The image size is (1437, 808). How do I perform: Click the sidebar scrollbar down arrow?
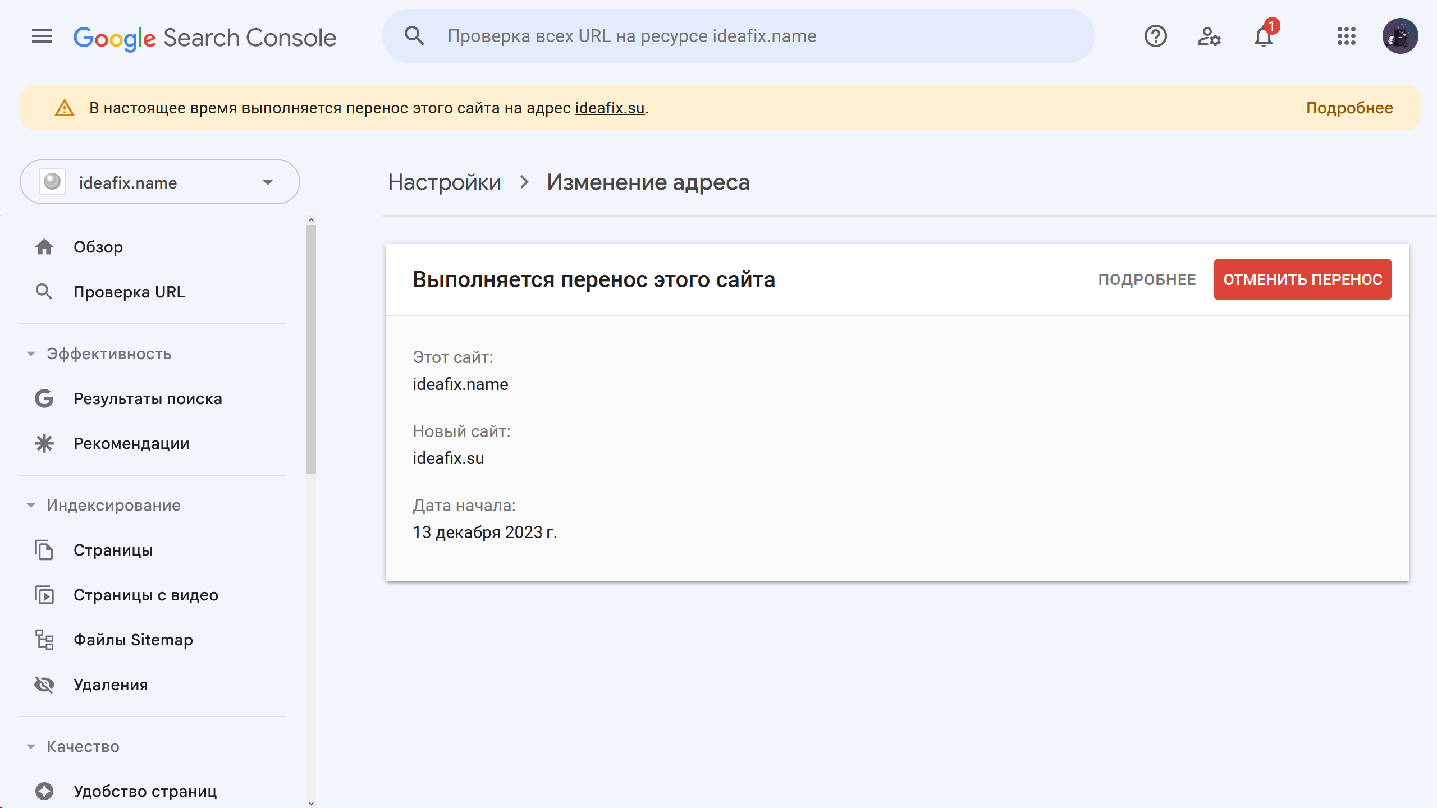[x=311, y=803]
